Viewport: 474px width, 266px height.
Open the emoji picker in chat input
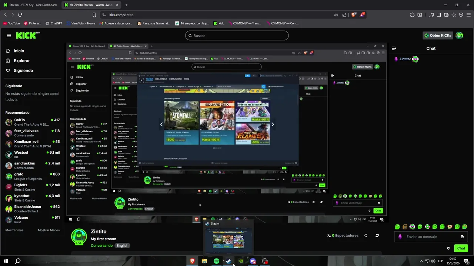[462, 237]
